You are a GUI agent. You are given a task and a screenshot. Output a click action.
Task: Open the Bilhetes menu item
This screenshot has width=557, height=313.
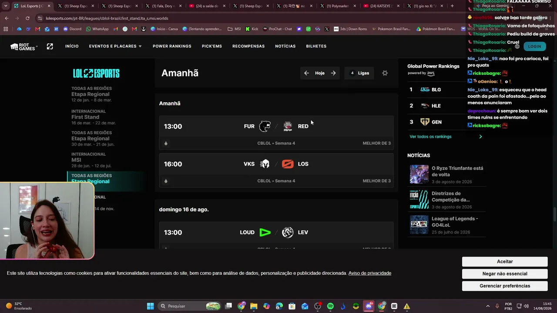(316, 46)
